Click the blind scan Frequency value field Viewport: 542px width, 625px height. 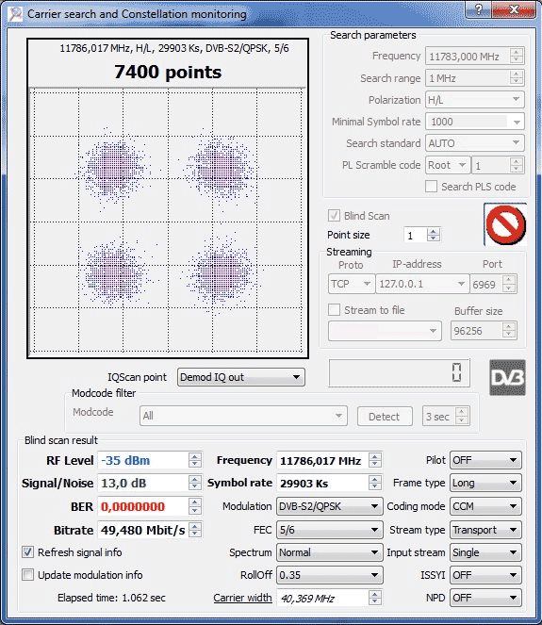click(322, 461)
